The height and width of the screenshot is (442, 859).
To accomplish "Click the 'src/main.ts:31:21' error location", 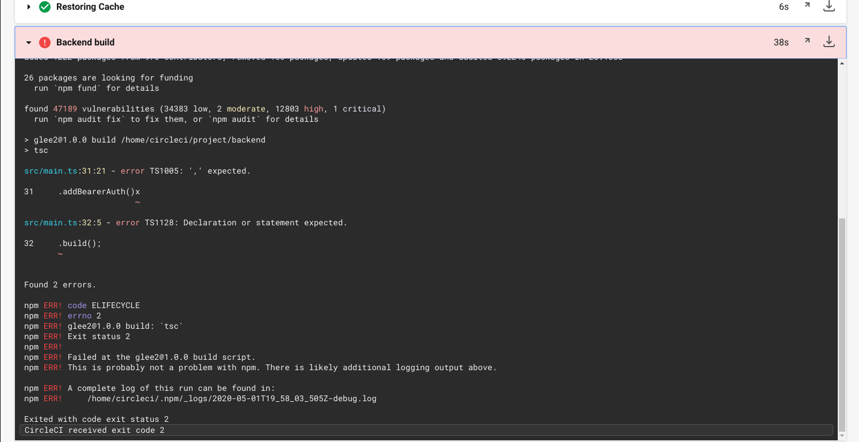I will (65, 171).
